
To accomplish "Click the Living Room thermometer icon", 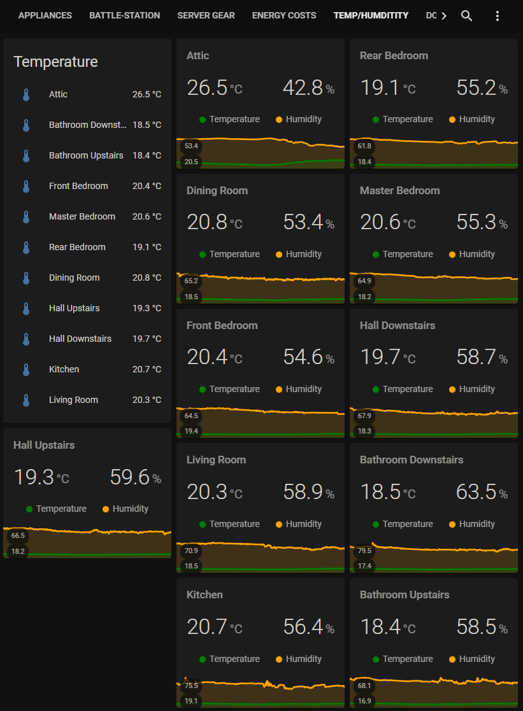I will click(26, 400).
